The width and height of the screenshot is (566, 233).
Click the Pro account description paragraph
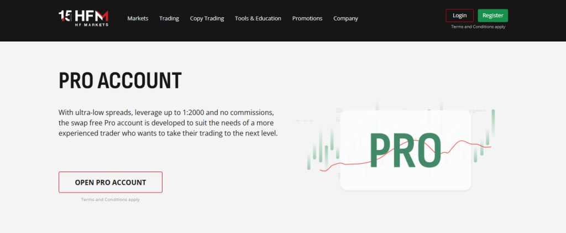(x=168, y=123)
